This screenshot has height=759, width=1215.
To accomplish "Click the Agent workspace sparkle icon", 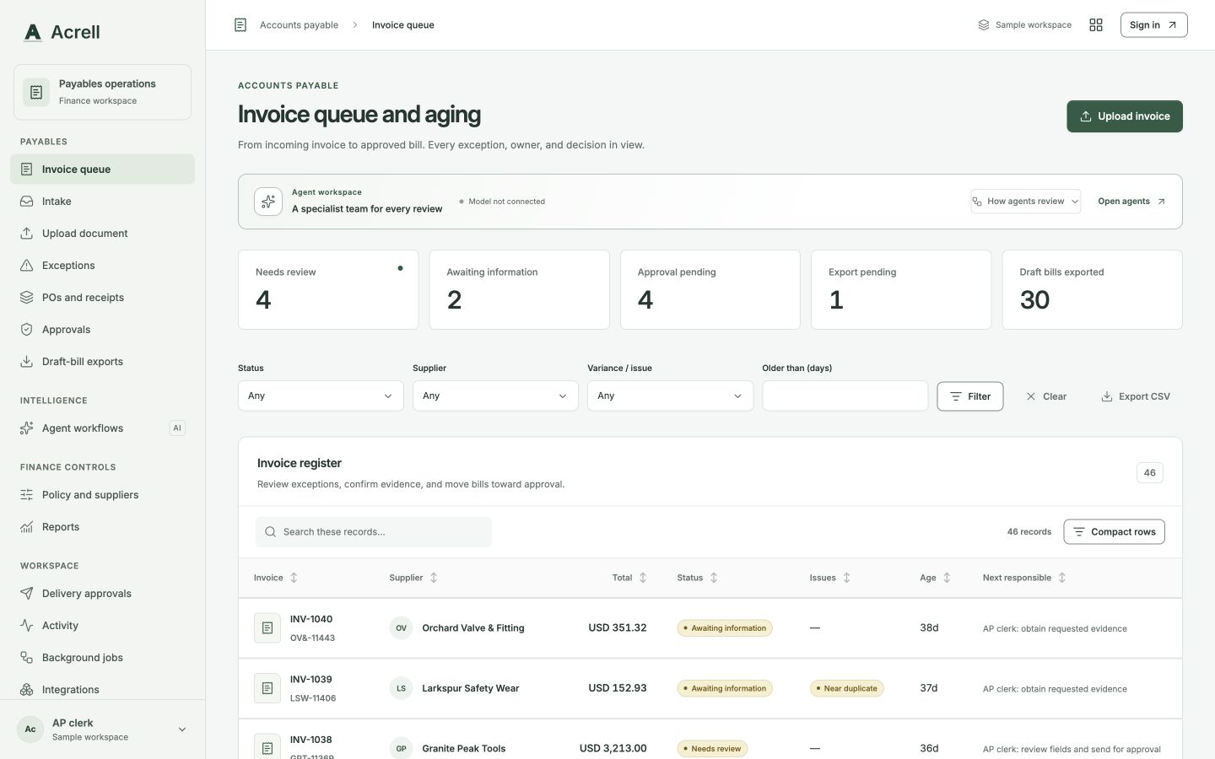I will coord(268,202).
